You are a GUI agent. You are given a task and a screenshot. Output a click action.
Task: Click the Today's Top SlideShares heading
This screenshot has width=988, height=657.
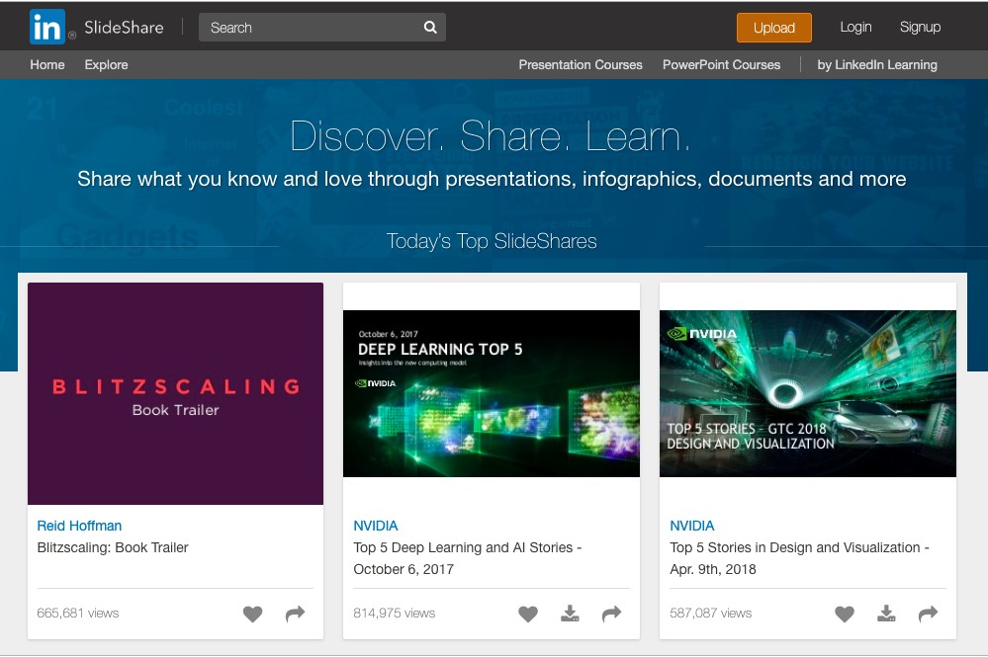[492, 241]
